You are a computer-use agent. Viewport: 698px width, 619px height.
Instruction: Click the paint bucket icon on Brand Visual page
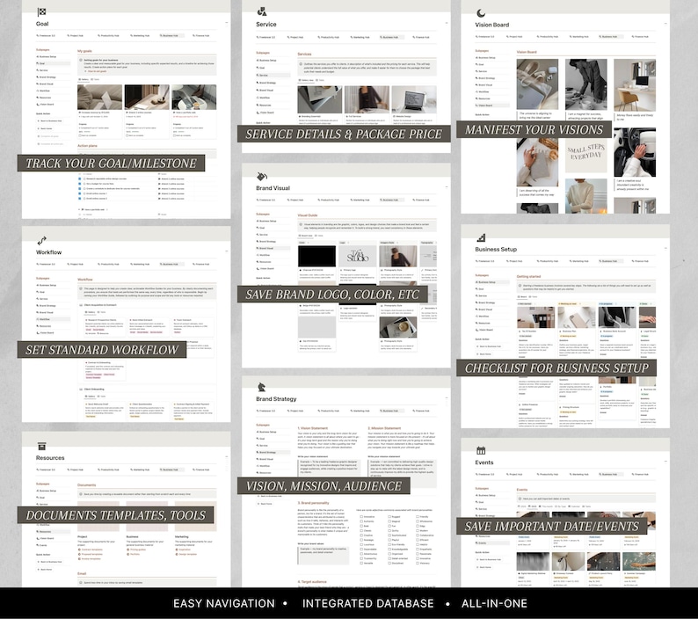click(262, 177)
